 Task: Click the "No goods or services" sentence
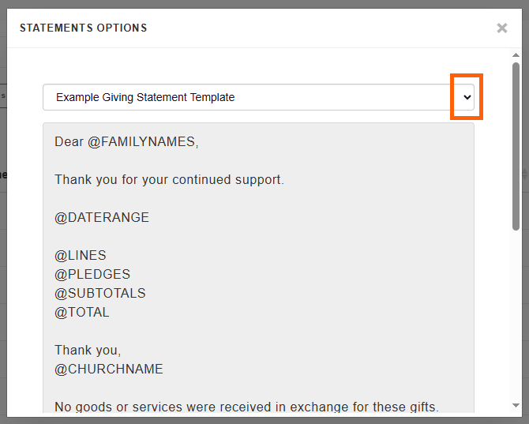pyautogui.click(x=246, y=407)
